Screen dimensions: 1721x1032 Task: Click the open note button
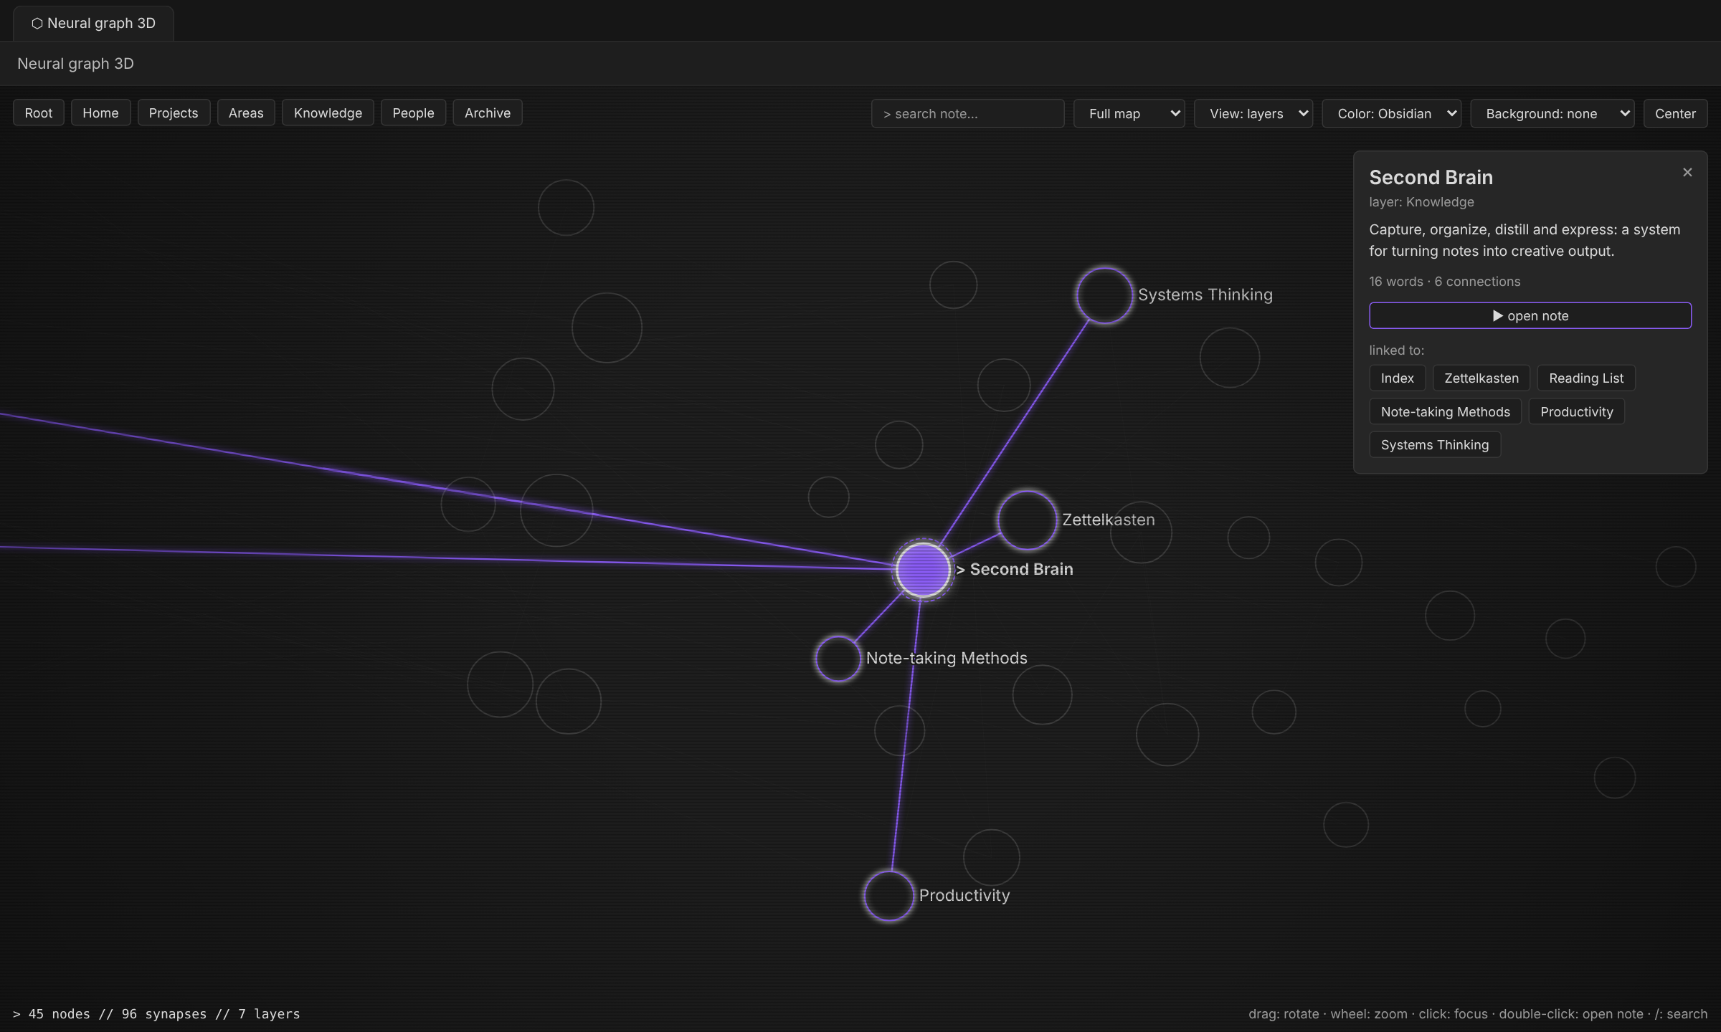click(1530, 315)
